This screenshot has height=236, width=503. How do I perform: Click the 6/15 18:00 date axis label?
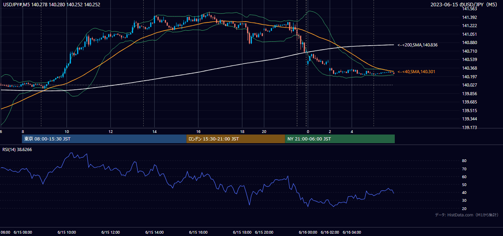[242, 232]
